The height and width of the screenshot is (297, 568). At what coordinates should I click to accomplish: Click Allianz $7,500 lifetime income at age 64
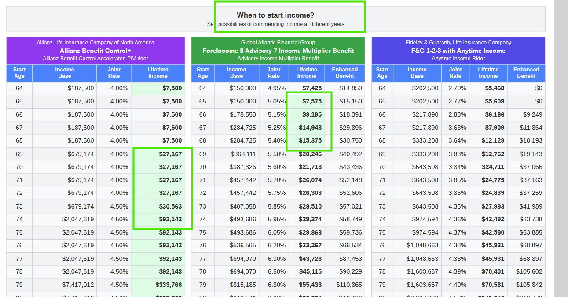[172, 88]
